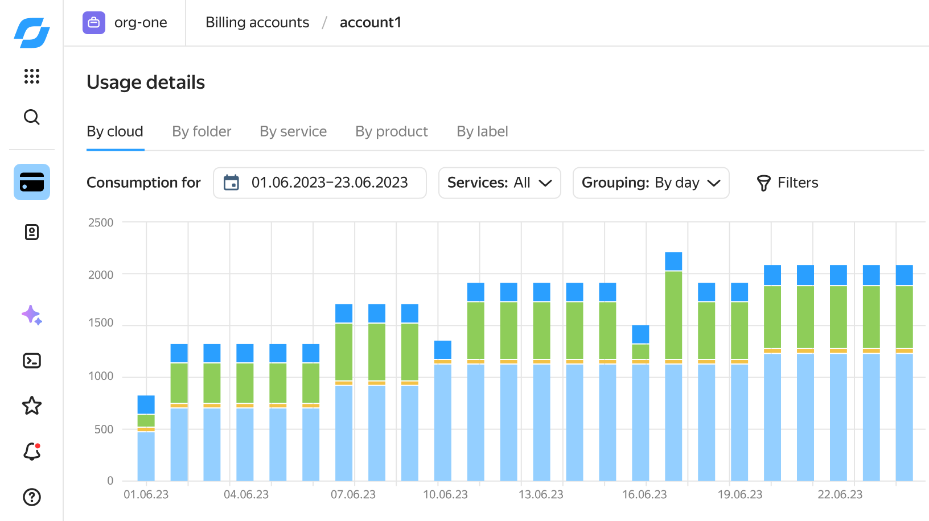
Task: Go to Billing accounts breadcrumb link
Action: click(x=257, y=22)
